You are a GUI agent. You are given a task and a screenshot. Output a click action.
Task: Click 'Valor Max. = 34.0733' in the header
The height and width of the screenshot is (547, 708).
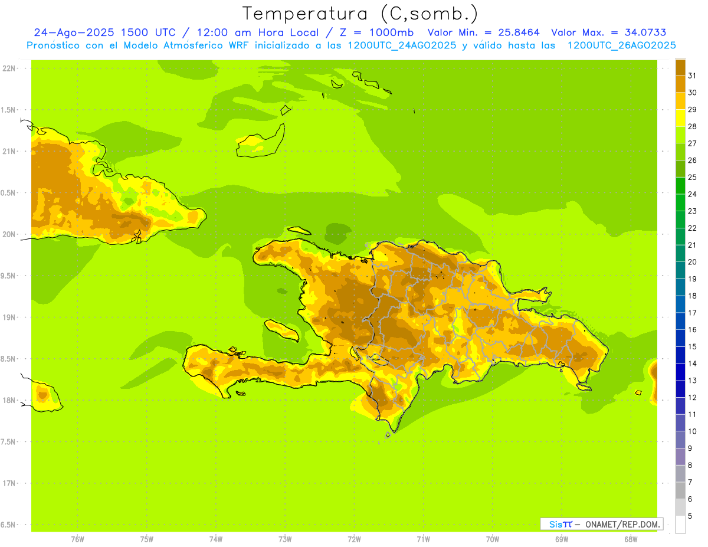[609, 32]
